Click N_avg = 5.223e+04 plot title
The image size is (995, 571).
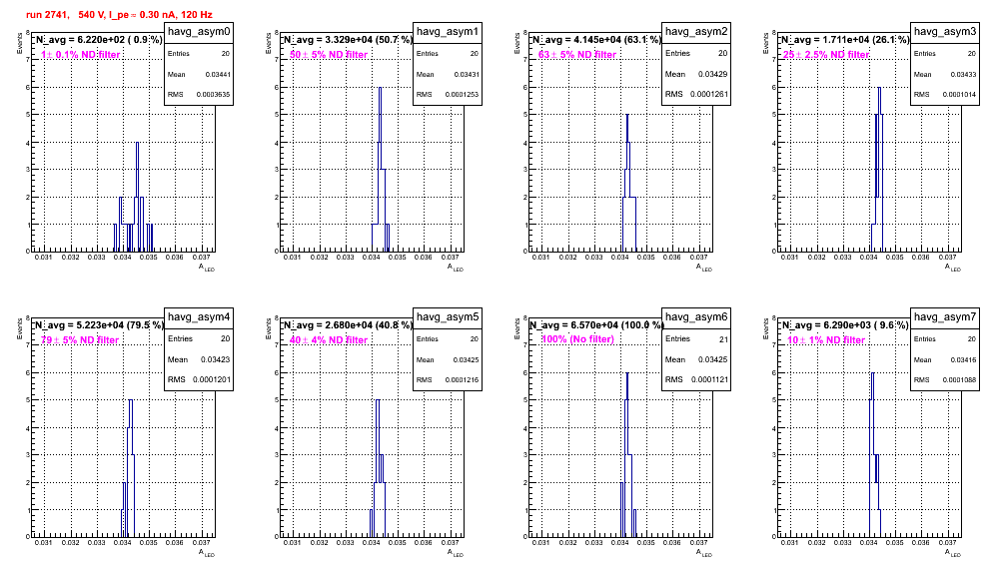[x=99, y=324]
